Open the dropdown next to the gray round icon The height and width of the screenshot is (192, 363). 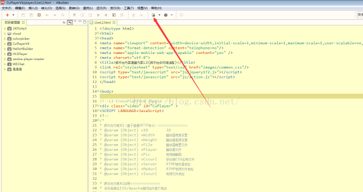[172, 15]
